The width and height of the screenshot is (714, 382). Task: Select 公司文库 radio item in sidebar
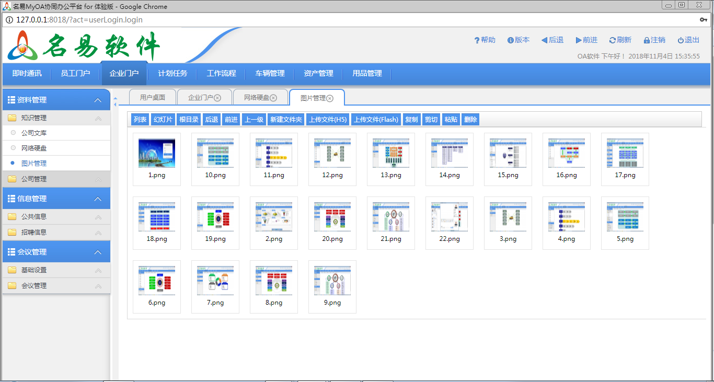pos(14,133)
